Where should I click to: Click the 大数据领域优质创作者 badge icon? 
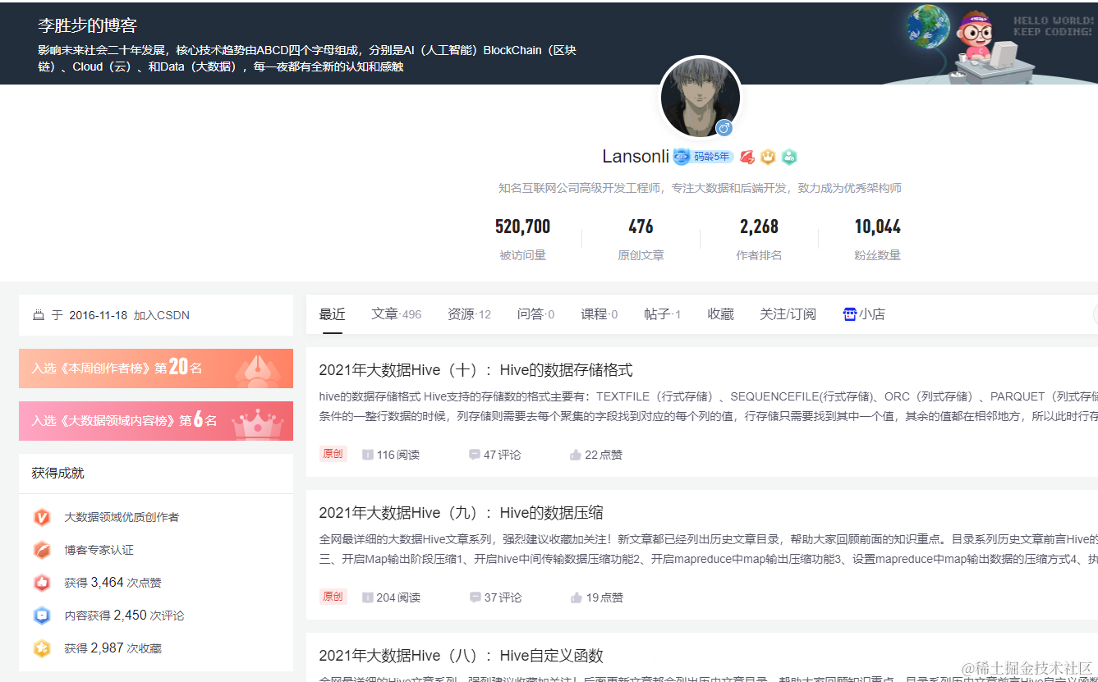41,517
